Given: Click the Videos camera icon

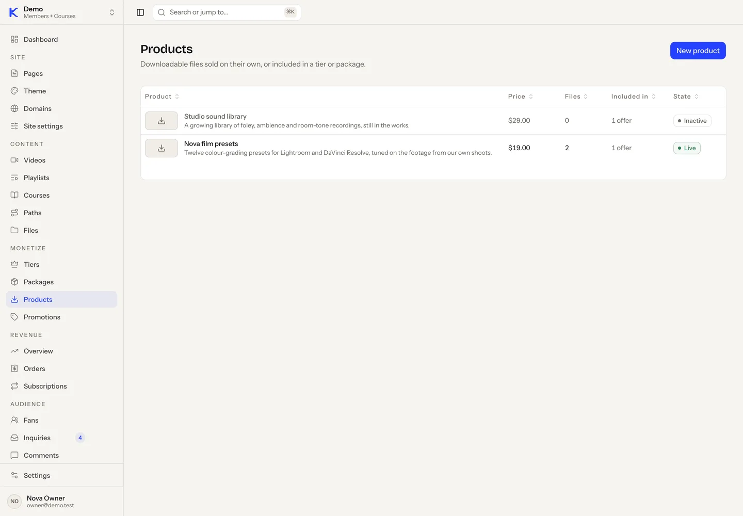Looking at the screenshot, I should coord(14,160).
